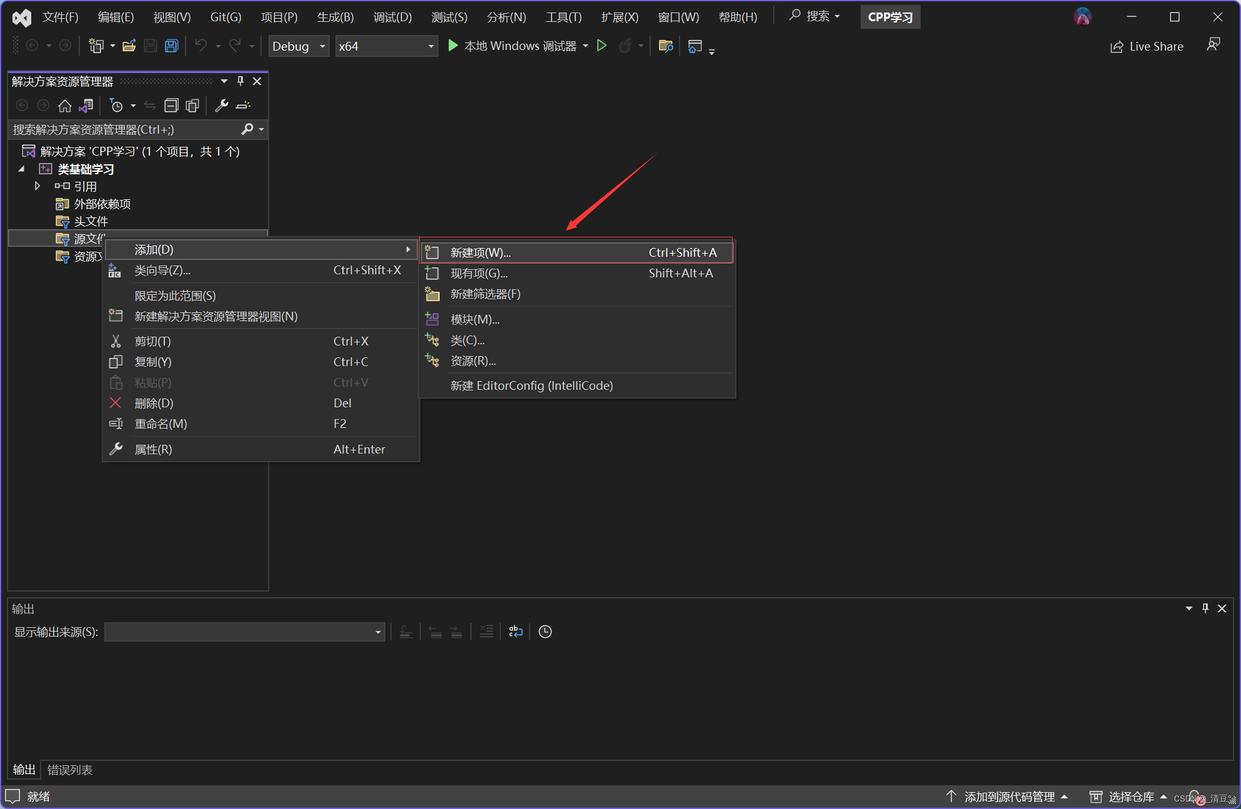Image resolution: width=1241 pixels, height=809 pixels.
Task: Click Find in Files folder icon
Action: [666, 46]
